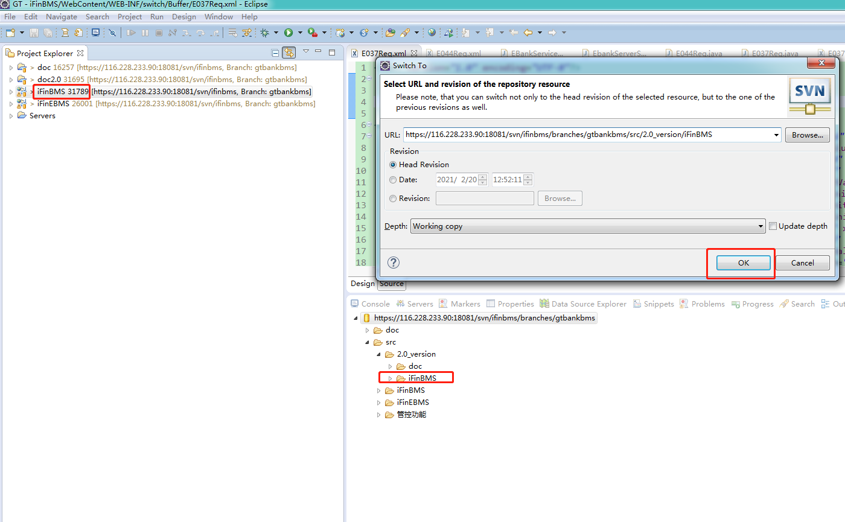Select the 管控功能 folder in repository tree
Image resolution: width=845 pixels, height=522 pixels.
click(411, 415)
